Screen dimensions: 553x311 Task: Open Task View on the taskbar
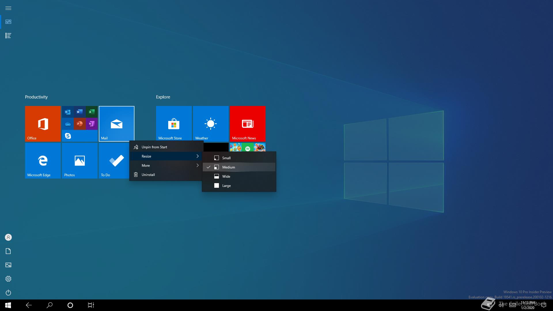(91, 305)
